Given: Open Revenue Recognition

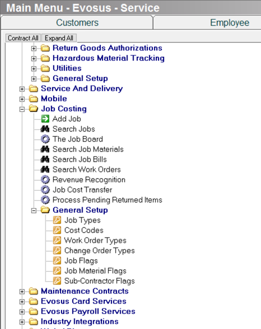Looking at the screenshot, I should pyautogui.click(x=89, y=180).
